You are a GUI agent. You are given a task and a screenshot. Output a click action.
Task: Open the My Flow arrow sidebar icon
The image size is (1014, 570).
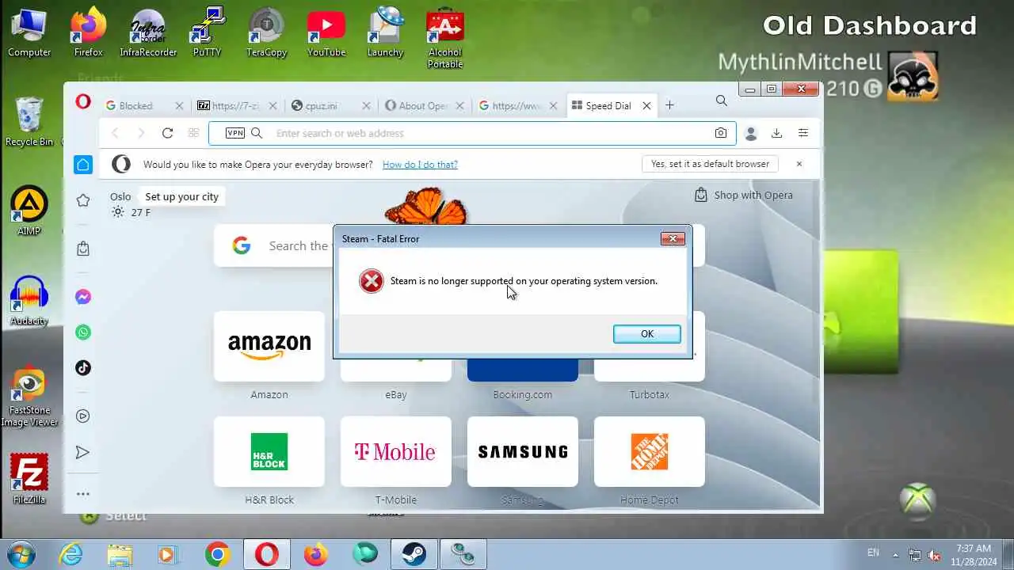83,452
